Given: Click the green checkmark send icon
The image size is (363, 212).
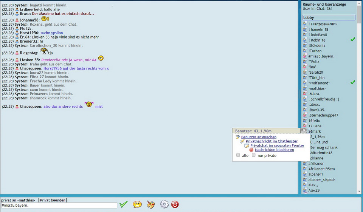Looking at the screenshot, I should tap(123, 204).
